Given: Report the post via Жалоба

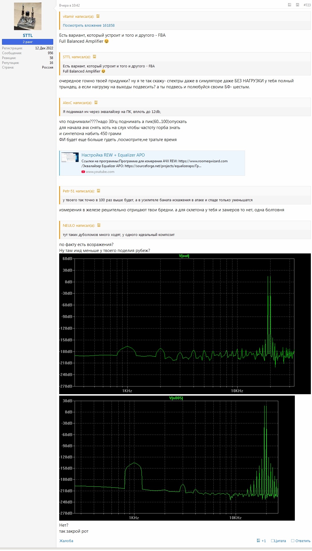Looking at the screenshot, I should coord(66,541).
